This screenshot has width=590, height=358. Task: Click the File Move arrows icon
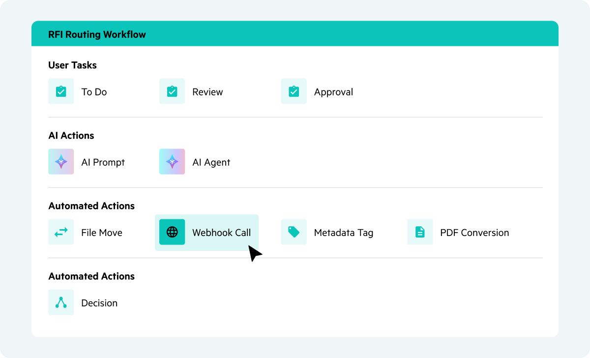point(61,232)
